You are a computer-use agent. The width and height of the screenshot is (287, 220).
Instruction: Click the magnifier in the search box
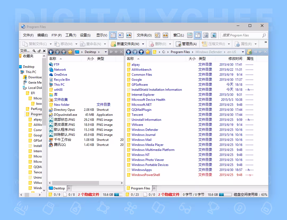264,35
